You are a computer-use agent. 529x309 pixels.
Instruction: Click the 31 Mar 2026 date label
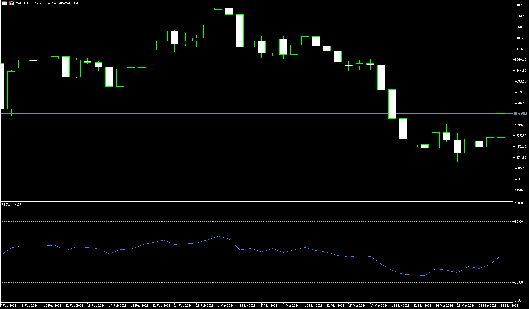[509, 306]
